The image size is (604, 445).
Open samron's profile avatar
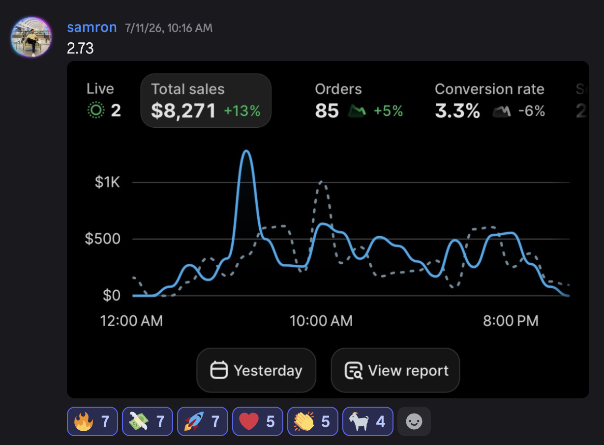coord(31,37)
